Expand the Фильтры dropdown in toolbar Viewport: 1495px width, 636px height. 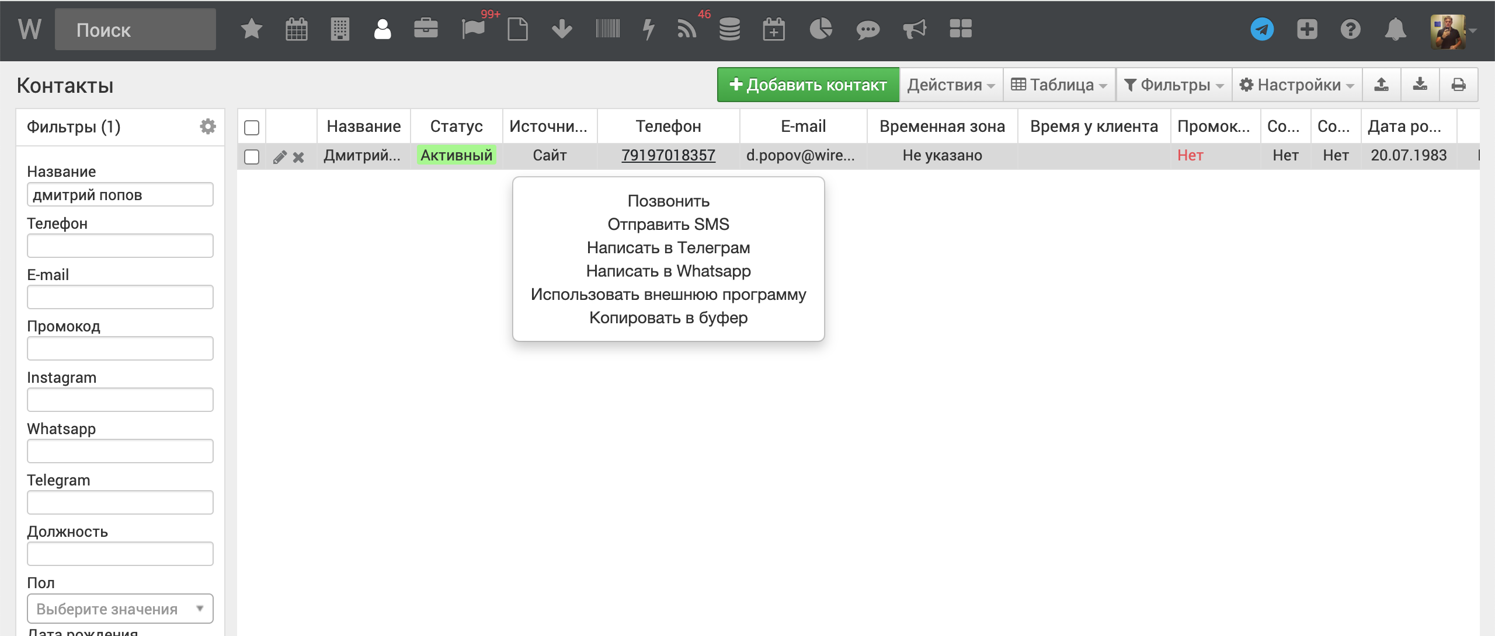[x=1173, y=85]
